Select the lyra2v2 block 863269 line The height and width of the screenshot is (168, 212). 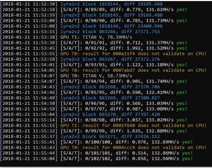pos(80,98)
